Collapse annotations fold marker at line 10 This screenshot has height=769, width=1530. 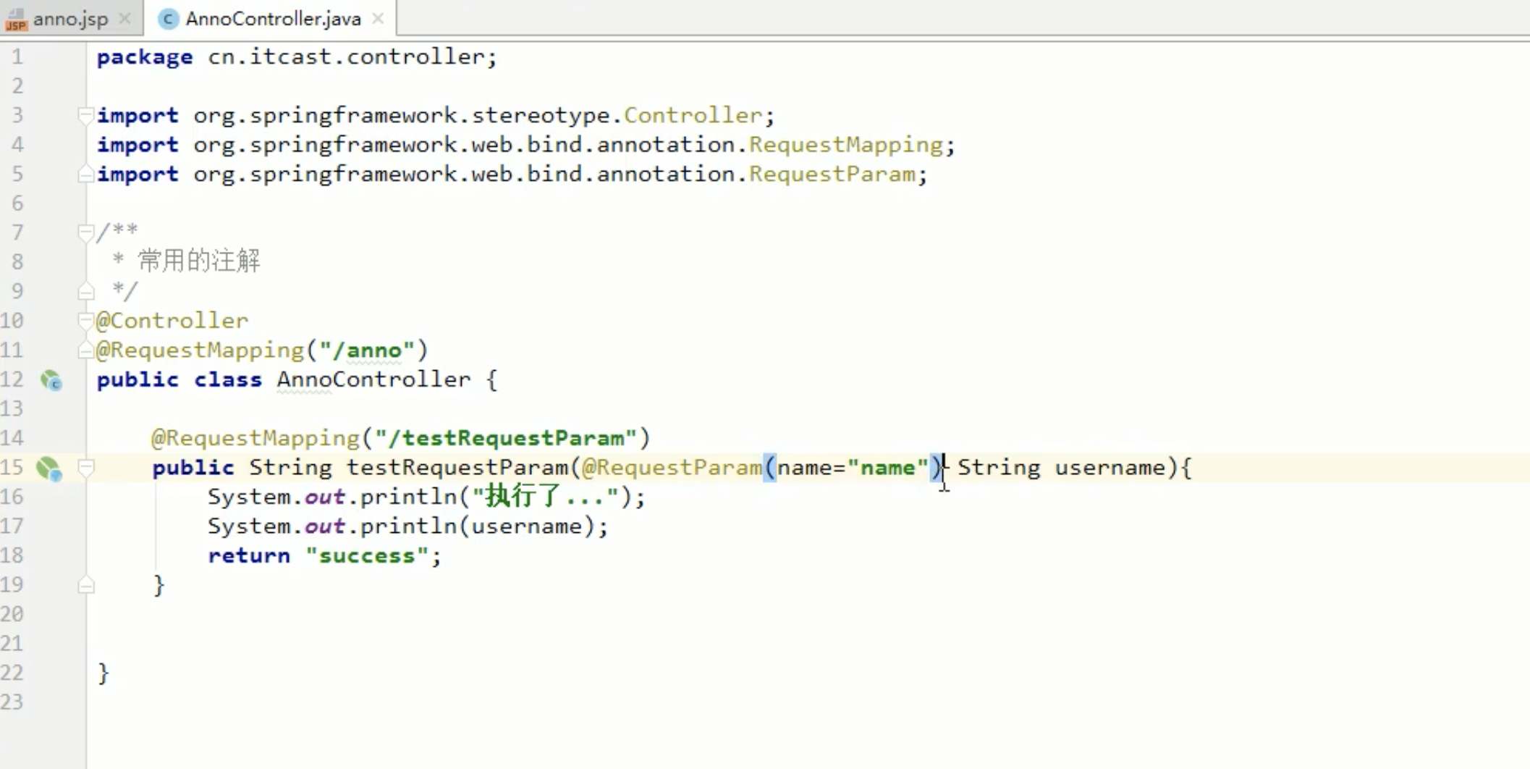coord(86,321)
